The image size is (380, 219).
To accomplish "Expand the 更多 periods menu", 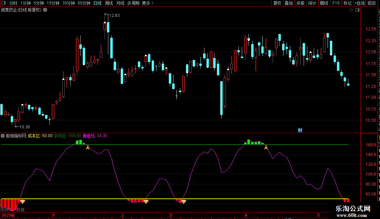I will click(x=148, y=3).
